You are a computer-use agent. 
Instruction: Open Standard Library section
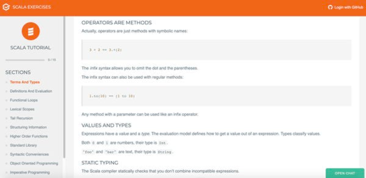pos(23,145)
